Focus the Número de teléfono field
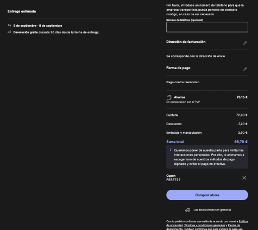258x230 pixels. pyautogui.click(x=207, y=27)
